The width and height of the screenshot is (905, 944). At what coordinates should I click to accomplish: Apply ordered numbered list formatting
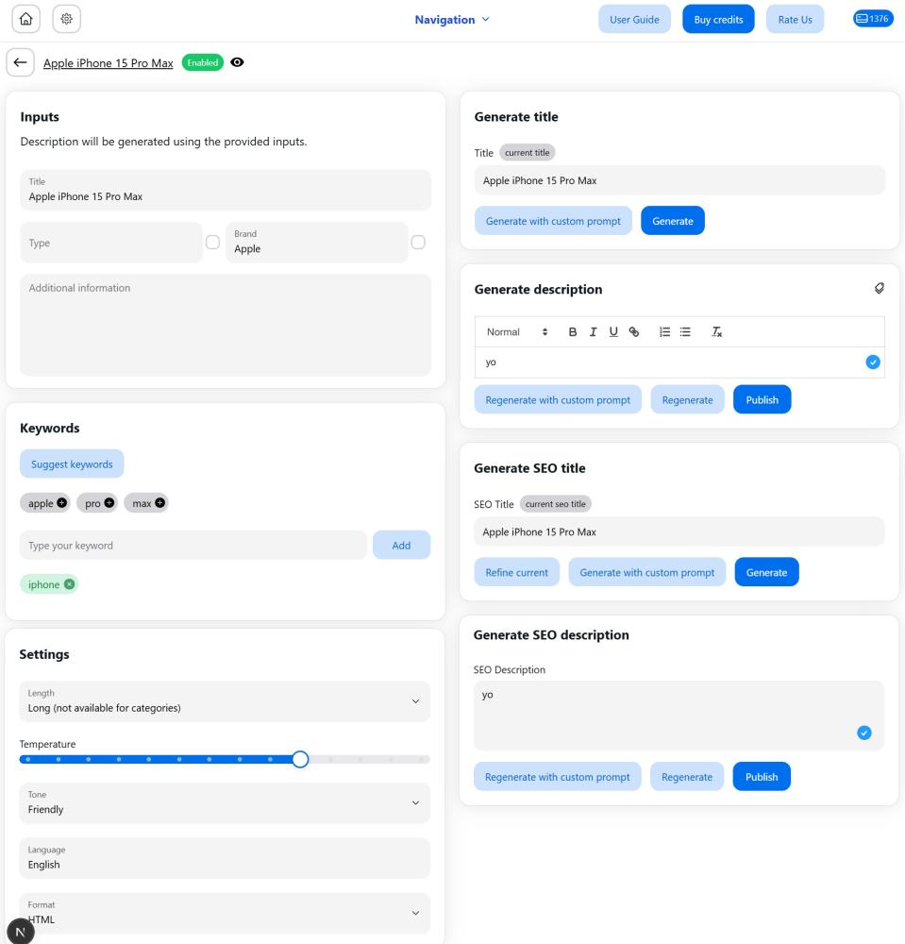pos(664,331)
